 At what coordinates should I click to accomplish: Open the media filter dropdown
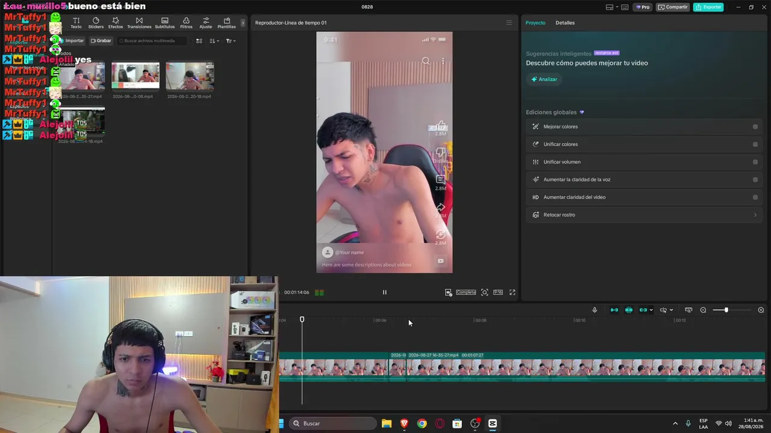tap(230, 41)
